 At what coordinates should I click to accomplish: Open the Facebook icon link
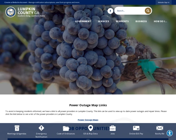tap(110, 11)
